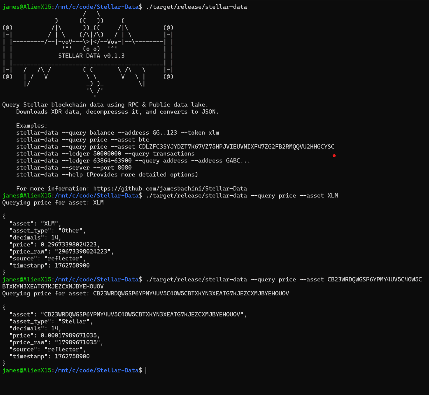The image size is (429, 395).
Task: Select the command ./target/release/stellar-data
Action: point(196,6)
